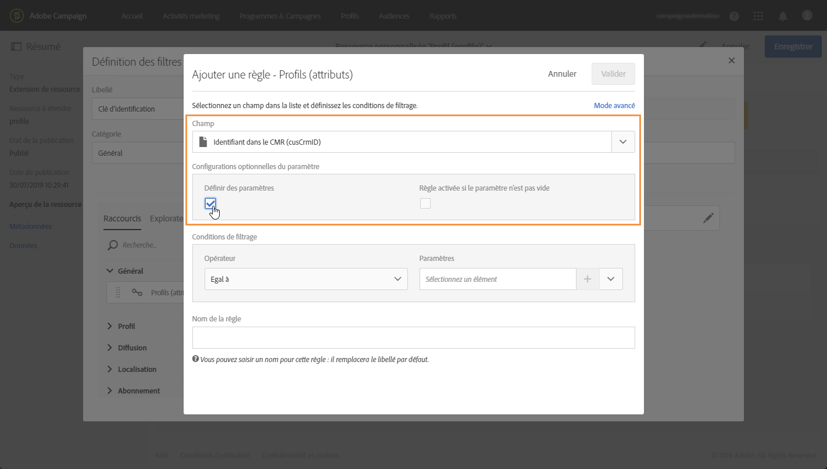The image size is (827, 469).
Task: Open the help question mark icon
Action: click(734, 16)
